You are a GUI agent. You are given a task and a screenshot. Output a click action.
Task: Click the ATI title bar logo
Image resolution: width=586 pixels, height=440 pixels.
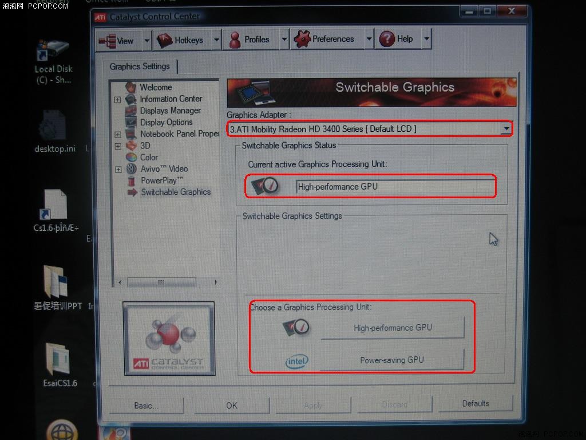point(100,17)
